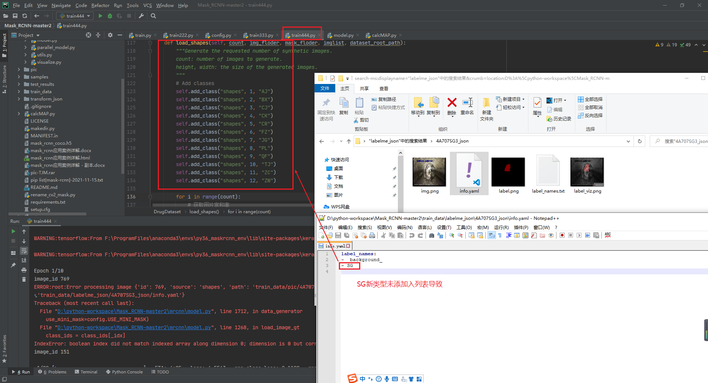Image resolution: width=708 pixels, height=383 pixels.
Task: Toggle Show All Characters in Notepad++
Action: [500, 235]
